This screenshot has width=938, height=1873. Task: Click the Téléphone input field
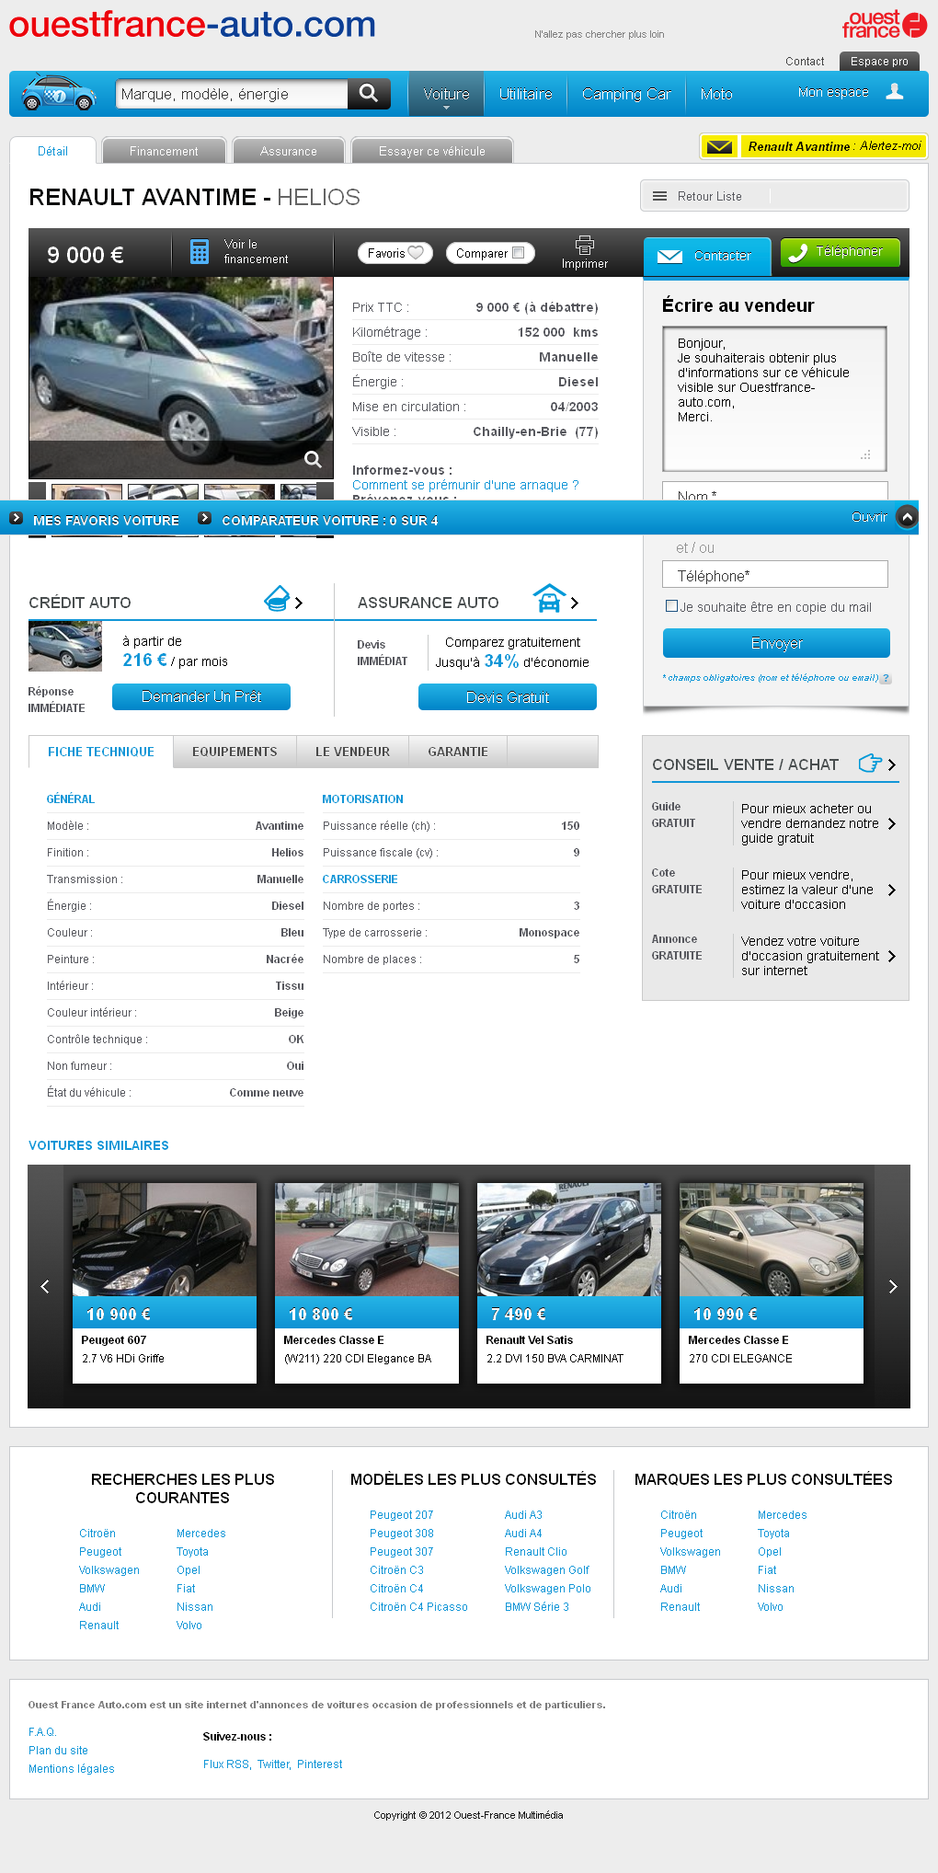774,576
